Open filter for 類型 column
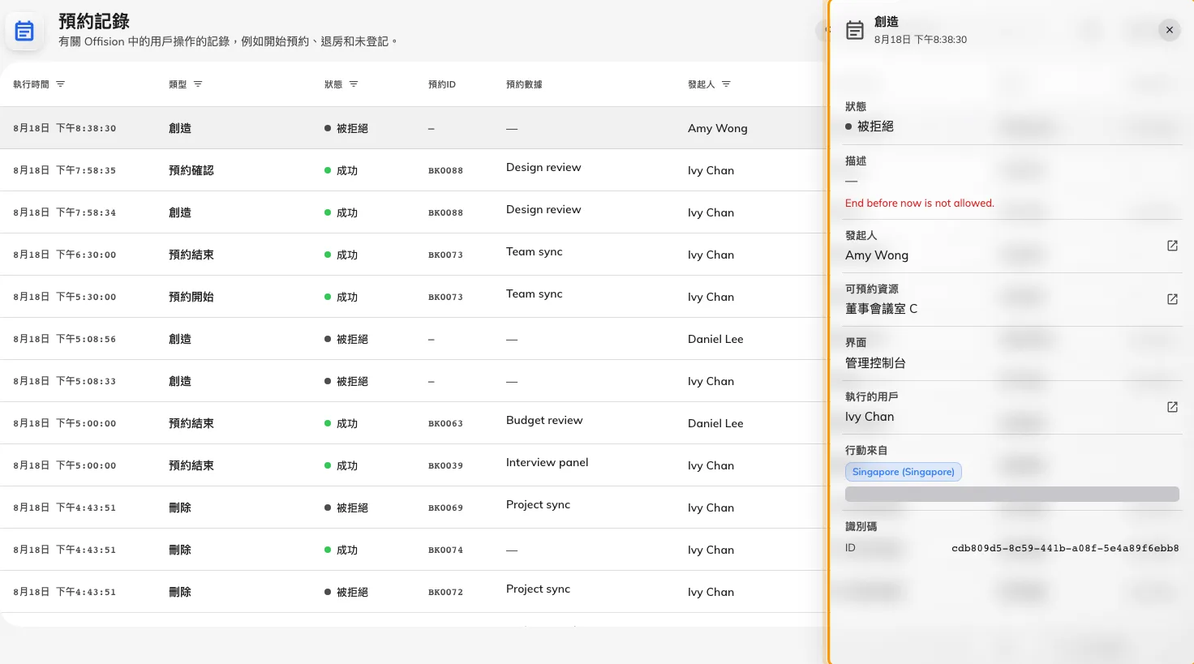Screen dimensions: 1194x664 (x=198, y=84)
